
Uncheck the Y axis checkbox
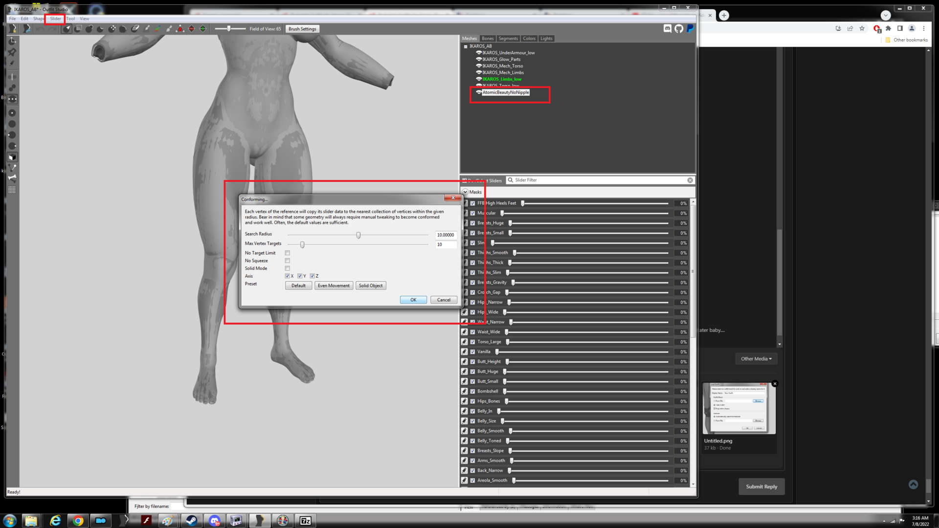pos(300,276)
